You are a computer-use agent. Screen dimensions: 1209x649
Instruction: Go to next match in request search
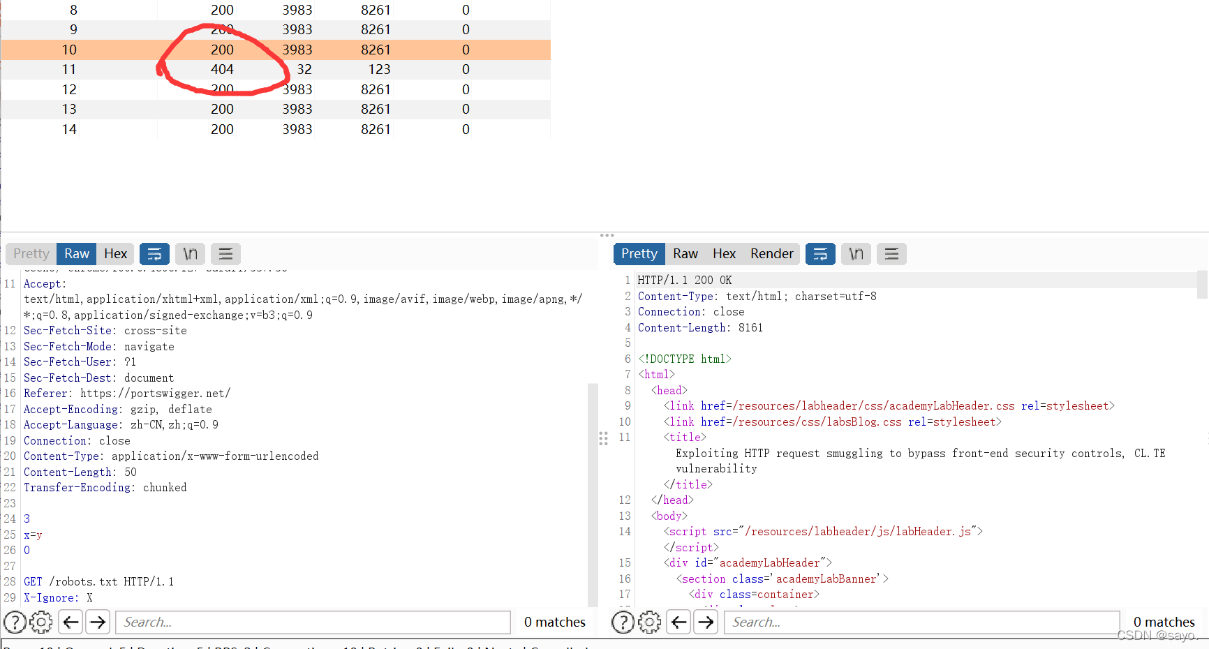(x=98, y=622)
